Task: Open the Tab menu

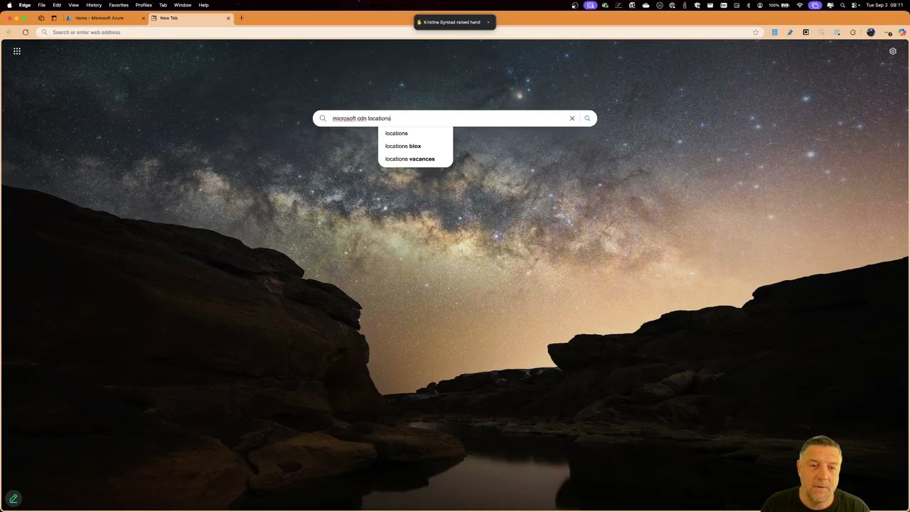Action: (163, 5)
